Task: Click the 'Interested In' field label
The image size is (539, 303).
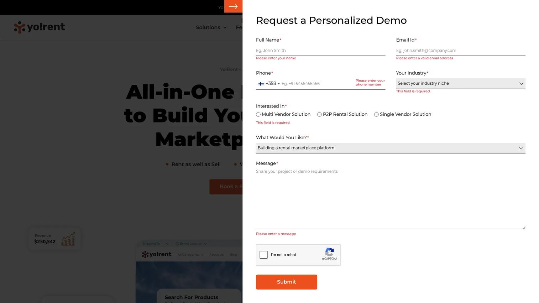Action: click(270, 106)
